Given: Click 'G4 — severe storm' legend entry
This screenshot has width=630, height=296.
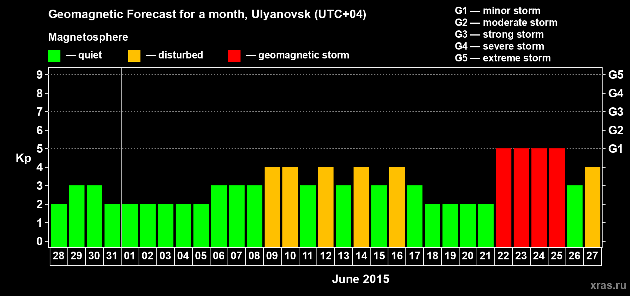Looking at the screenshot, I should point(500,46).
